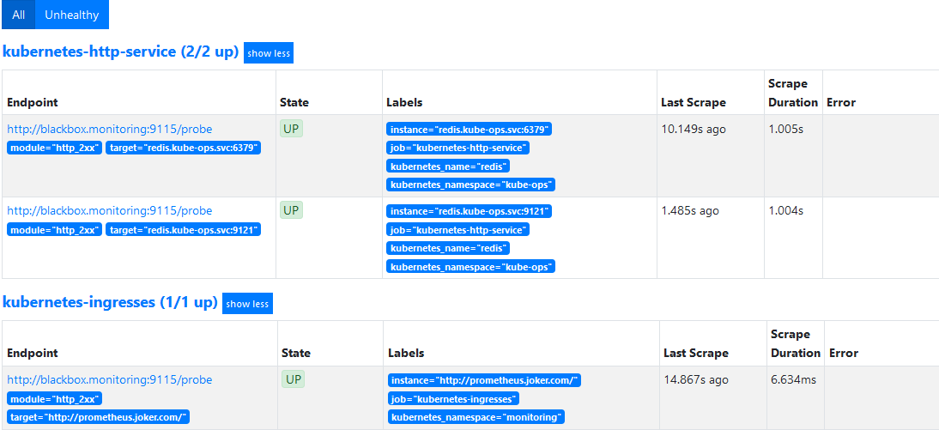Viewport: 939px width, 430px height.
Task: Click the 1.004s scrape duration value
Action: point(786,211)
